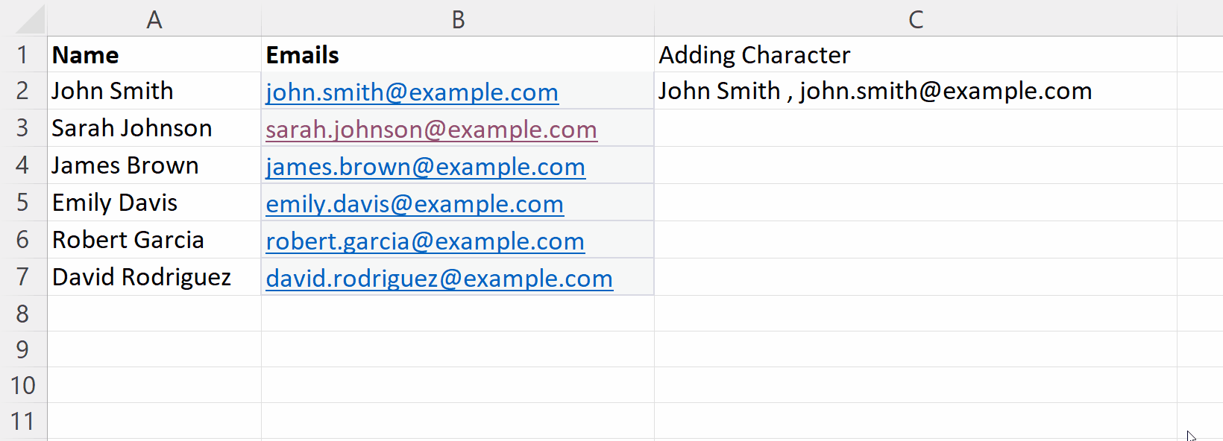Image resolution: width=1223 pixels, height=441 pixels.
Task: Select cell containing Emily Davis
Action: tap(154, 203)
